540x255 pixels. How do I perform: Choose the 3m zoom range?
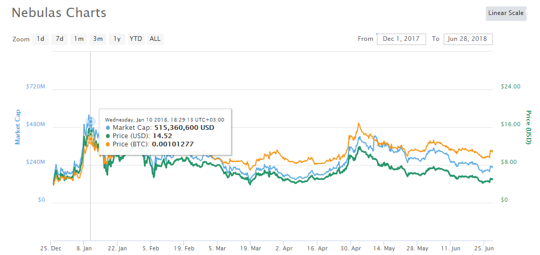pyautogui.click(x=98, y=39)
